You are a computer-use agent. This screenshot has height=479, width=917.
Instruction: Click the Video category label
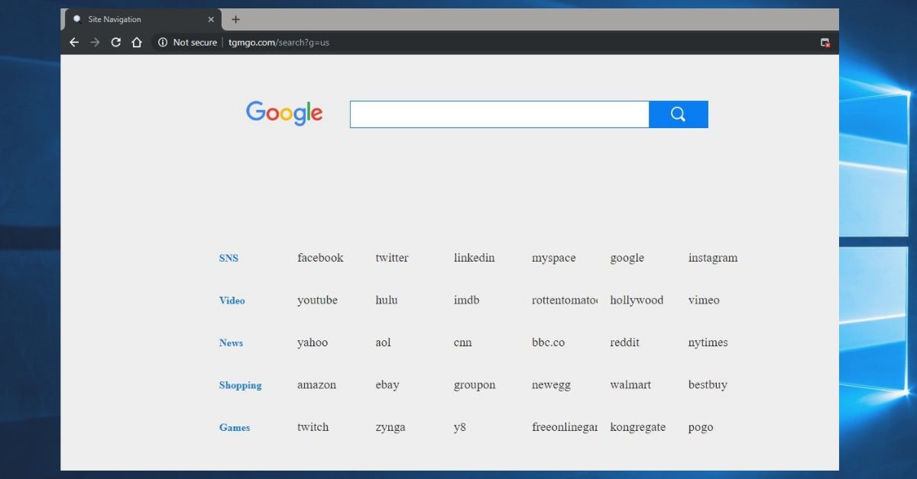pyautogui.click(x=232, y=301)
